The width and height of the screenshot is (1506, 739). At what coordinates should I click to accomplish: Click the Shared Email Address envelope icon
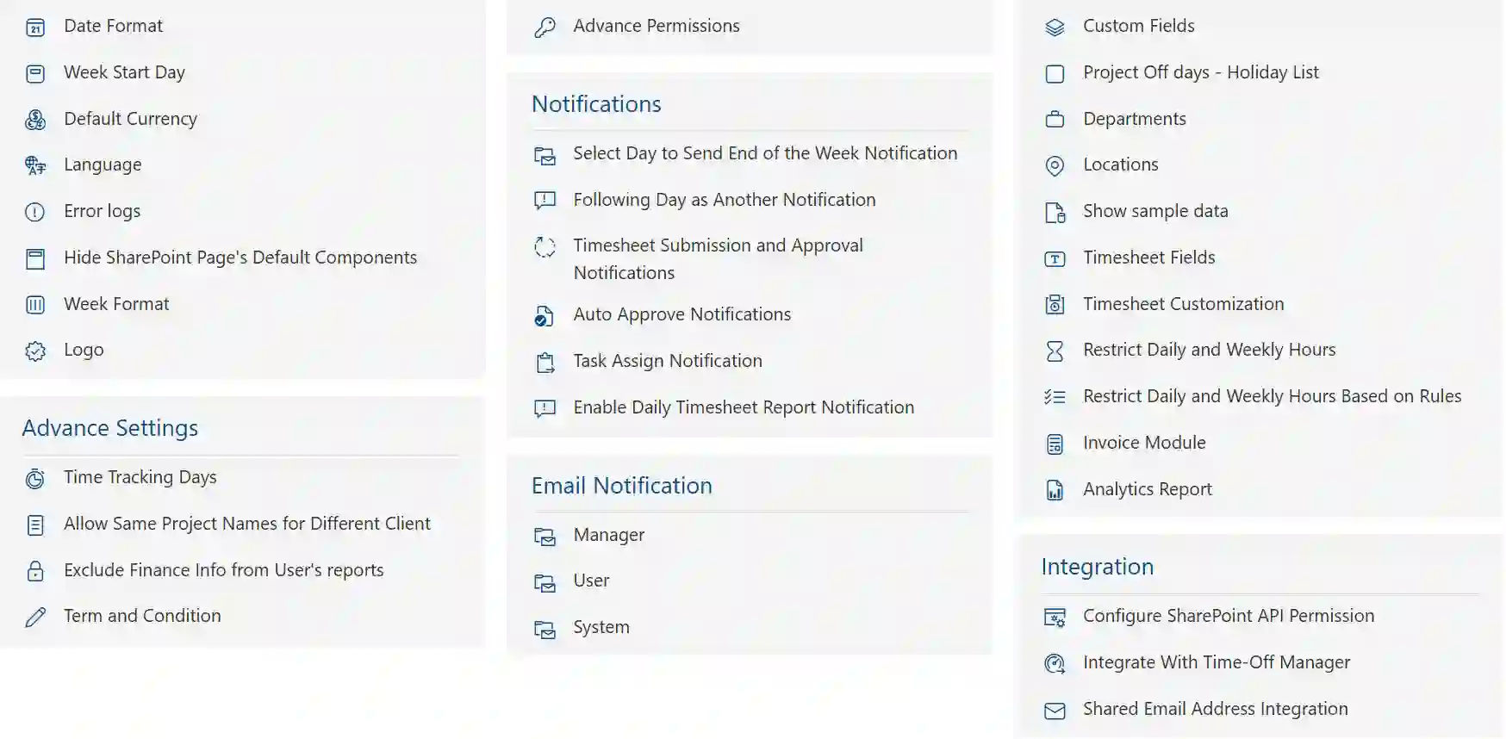1055,711
